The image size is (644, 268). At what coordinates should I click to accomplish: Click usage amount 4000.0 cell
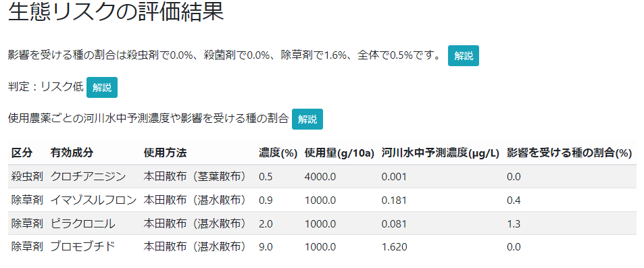320,177
